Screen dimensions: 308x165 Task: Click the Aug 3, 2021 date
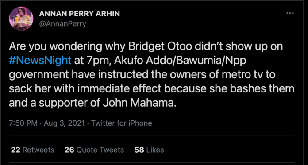coord(64,123)
